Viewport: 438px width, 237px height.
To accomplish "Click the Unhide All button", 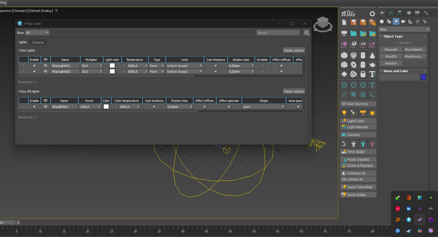I will click(358, 179).
